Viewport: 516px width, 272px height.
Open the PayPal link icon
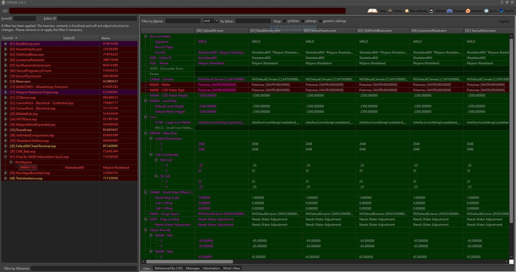pyautogui.click(x=501, y=11)
